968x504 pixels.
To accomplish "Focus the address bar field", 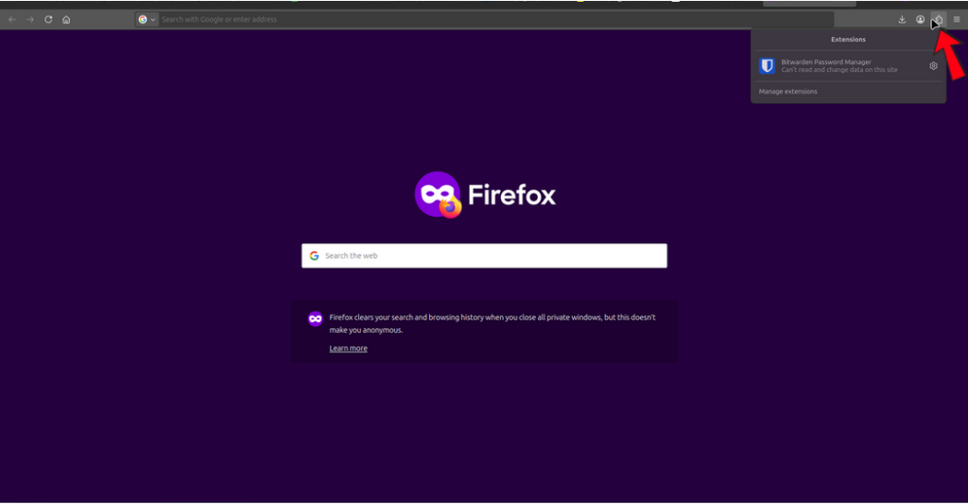I will click(x=473, y=19).
